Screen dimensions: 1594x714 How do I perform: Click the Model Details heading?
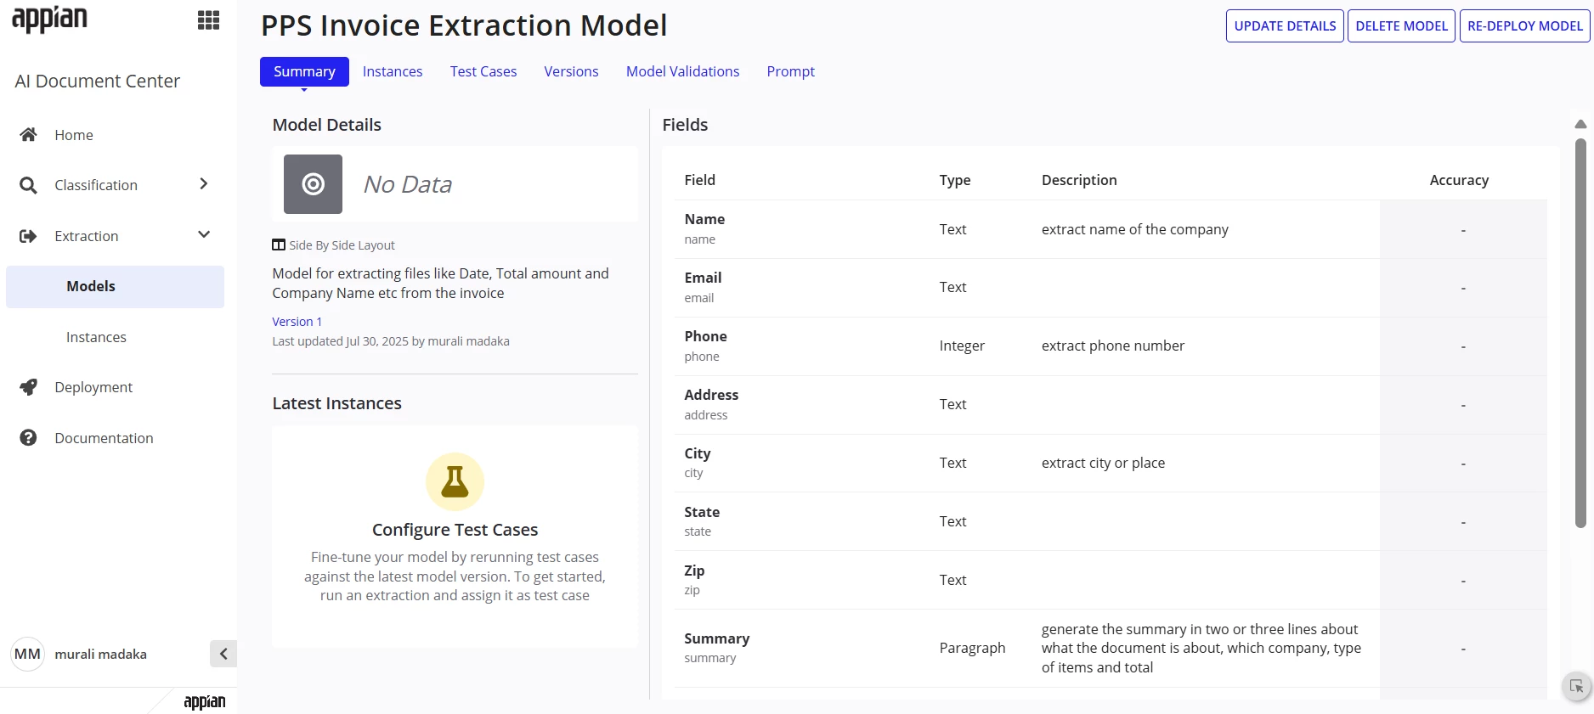[x=326, y=125]
